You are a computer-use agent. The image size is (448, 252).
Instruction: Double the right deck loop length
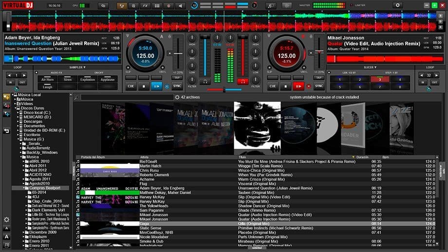point(436,75)
